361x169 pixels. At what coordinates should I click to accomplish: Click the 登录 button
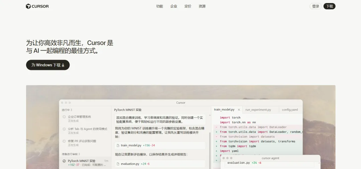316,6
